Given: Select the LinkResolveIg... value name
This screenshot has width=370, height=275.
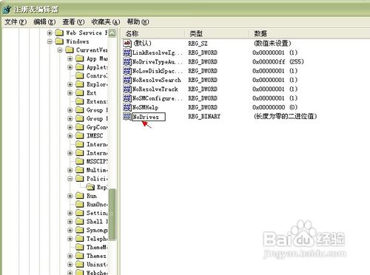Looking at the screenshot, I should coord(158,52).
